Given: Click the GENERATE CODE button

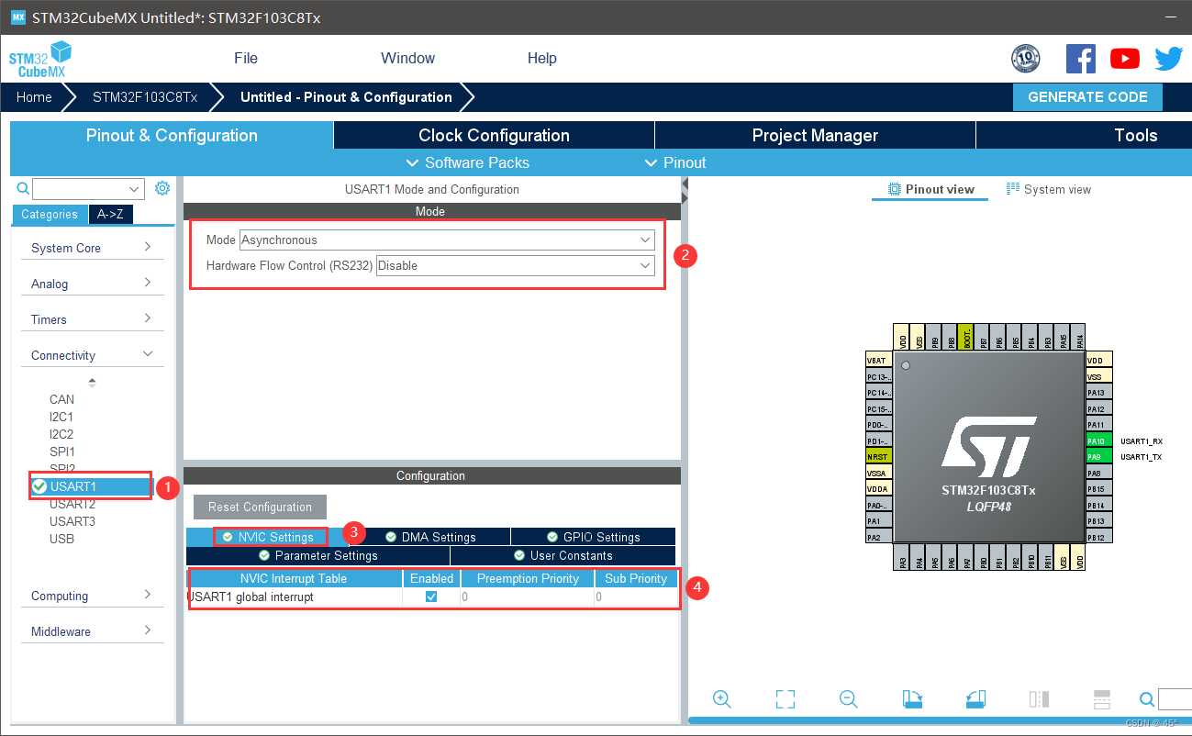Looking at the screenshot, I should pyautogui.click(x=1087, y=97).
